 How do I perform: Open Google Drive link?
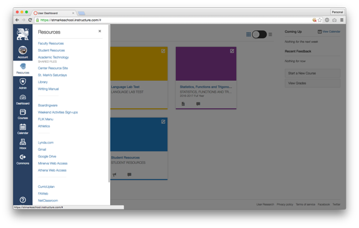pyautogui.click(x=47, y=156)
